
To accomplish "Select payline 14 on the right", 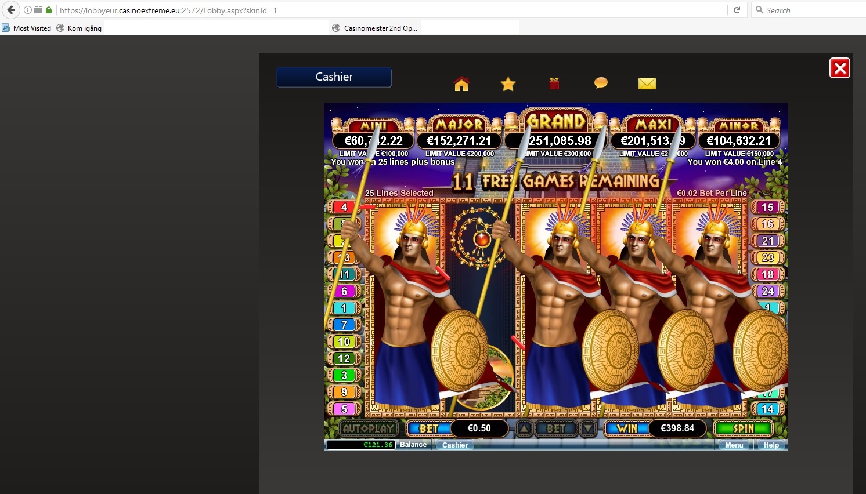I will pyautogui.click(x=767, y=409).
